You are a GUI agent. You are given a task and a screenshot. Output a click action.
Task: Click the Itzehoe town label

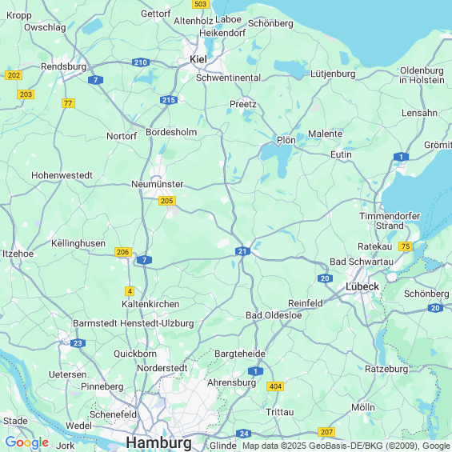pos(18,254)
